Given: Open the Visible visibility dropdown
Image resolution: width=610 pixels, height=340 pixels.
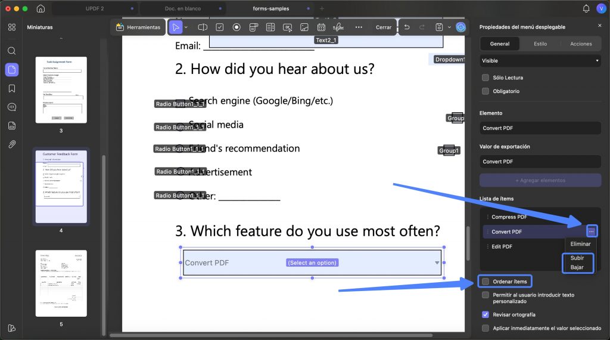Looking at the screenshot, I should click(540, 61).
